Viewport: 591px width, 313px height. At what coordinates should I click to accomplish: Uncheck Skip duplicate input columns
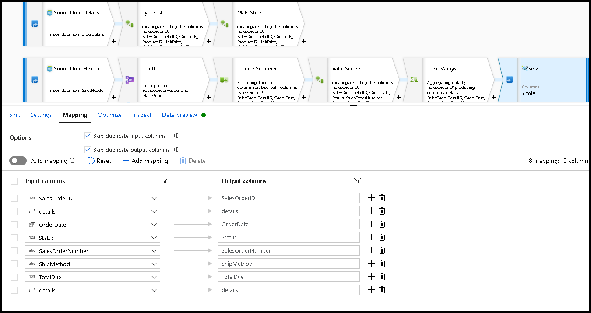point(88,136)
